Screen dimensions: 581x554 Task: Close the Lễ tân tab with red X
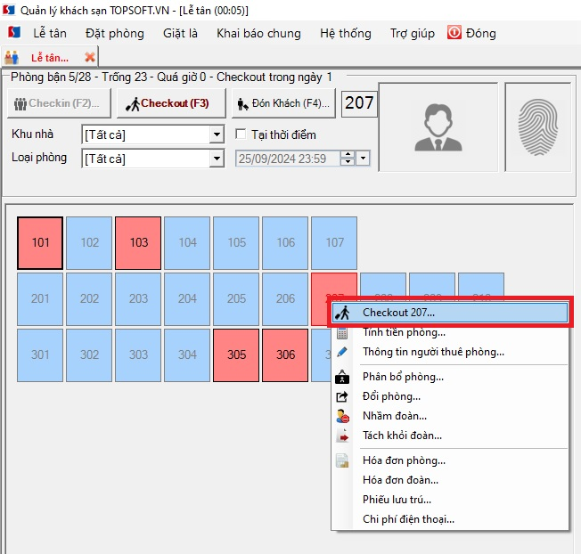[x=90, y=57]
